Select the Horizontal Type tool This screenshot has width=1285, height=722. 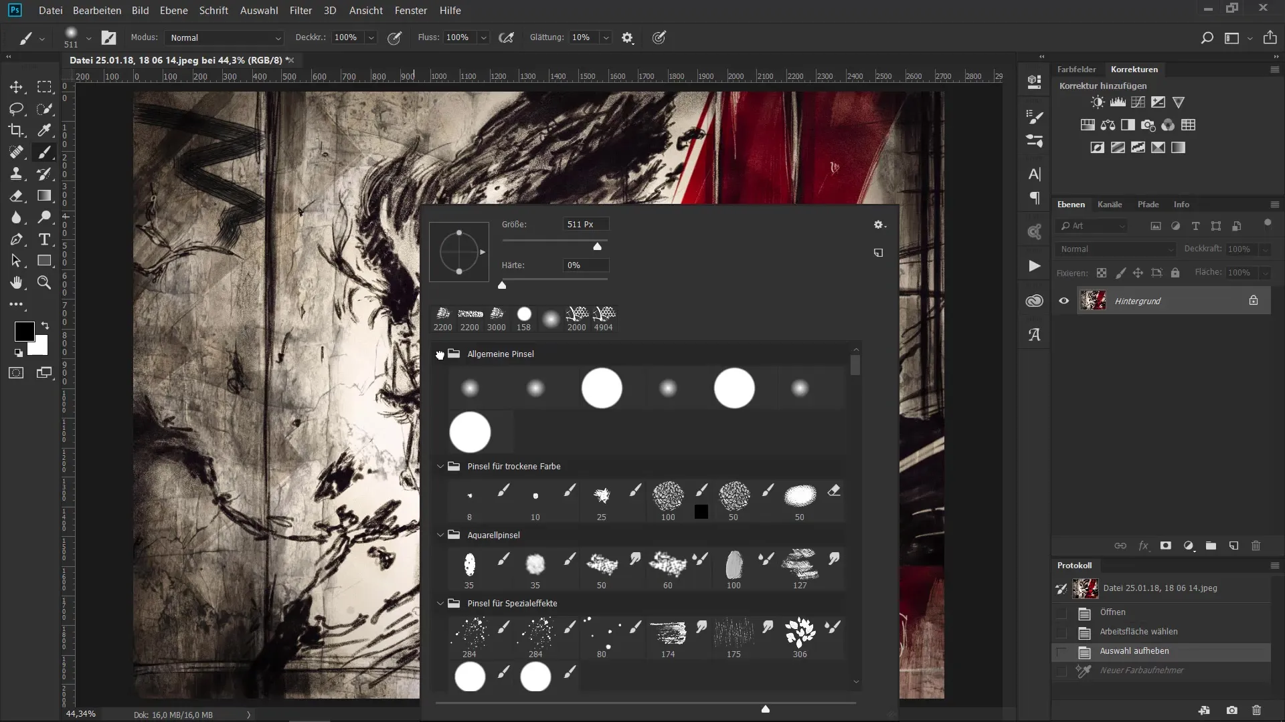44,239
